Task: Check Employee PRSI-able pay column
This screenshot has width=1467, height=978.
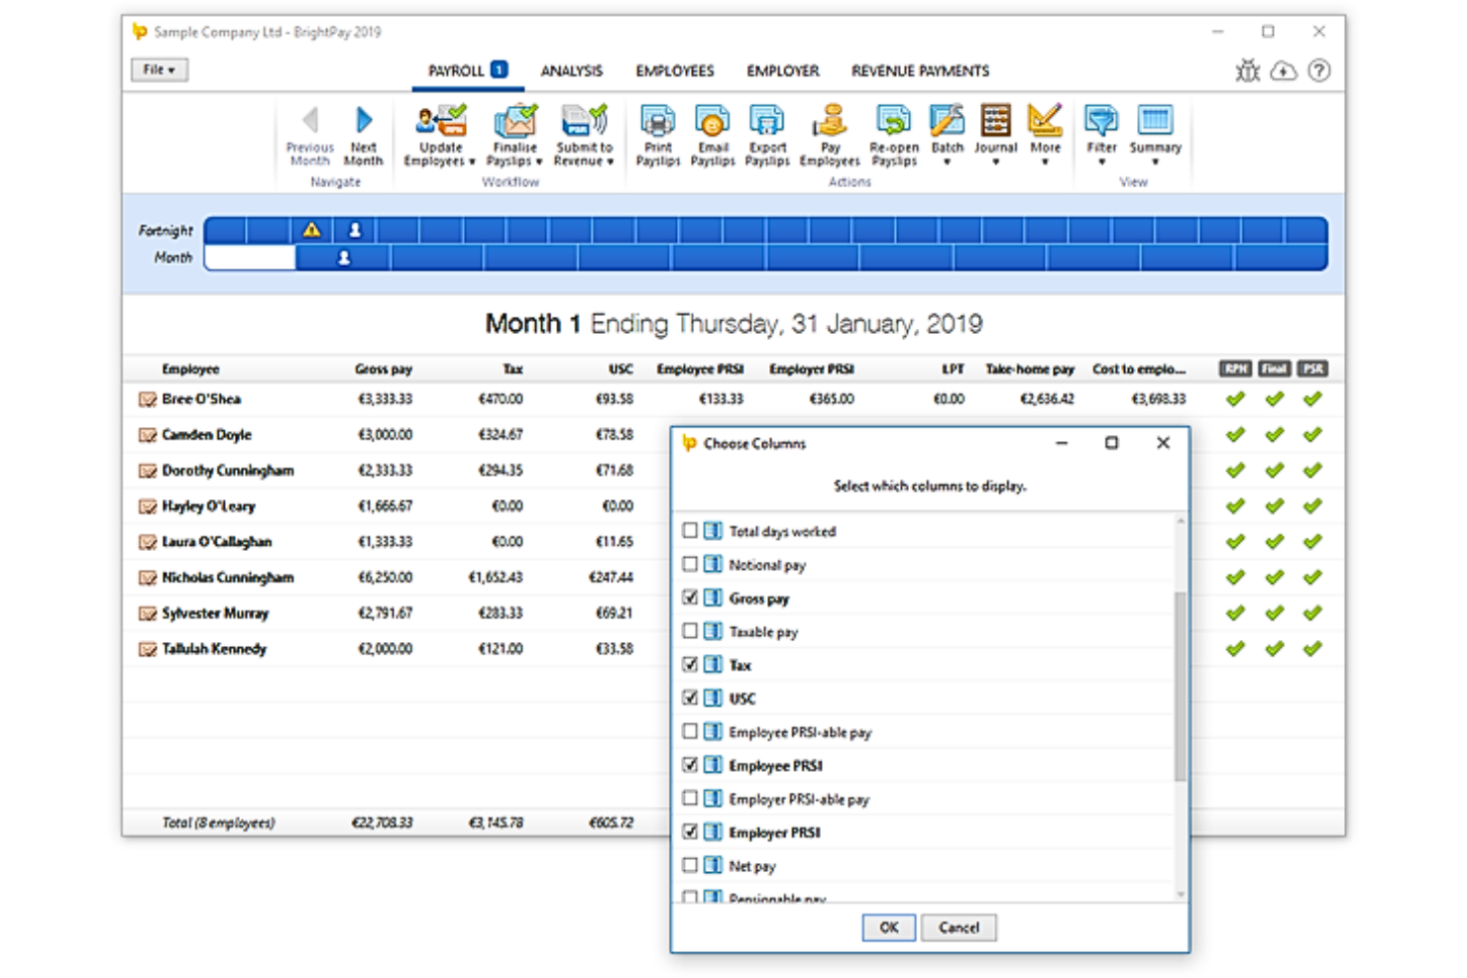Action: point(690,732)
